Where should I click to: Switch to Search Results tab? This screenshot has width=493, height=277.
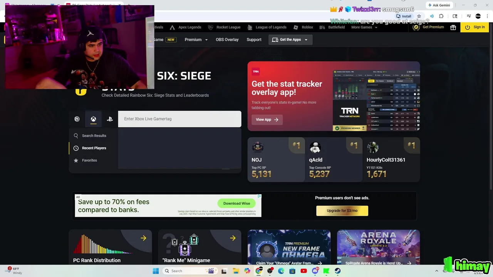(x=94, y=136)
